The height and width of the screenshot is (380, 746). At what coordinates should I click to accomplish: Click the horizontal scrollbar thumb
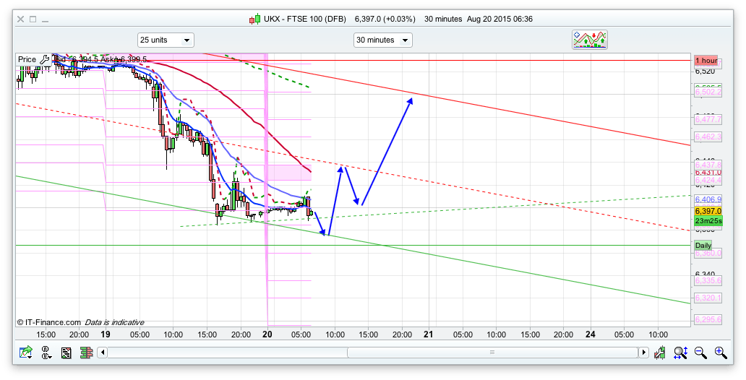(x=492, y=353)
